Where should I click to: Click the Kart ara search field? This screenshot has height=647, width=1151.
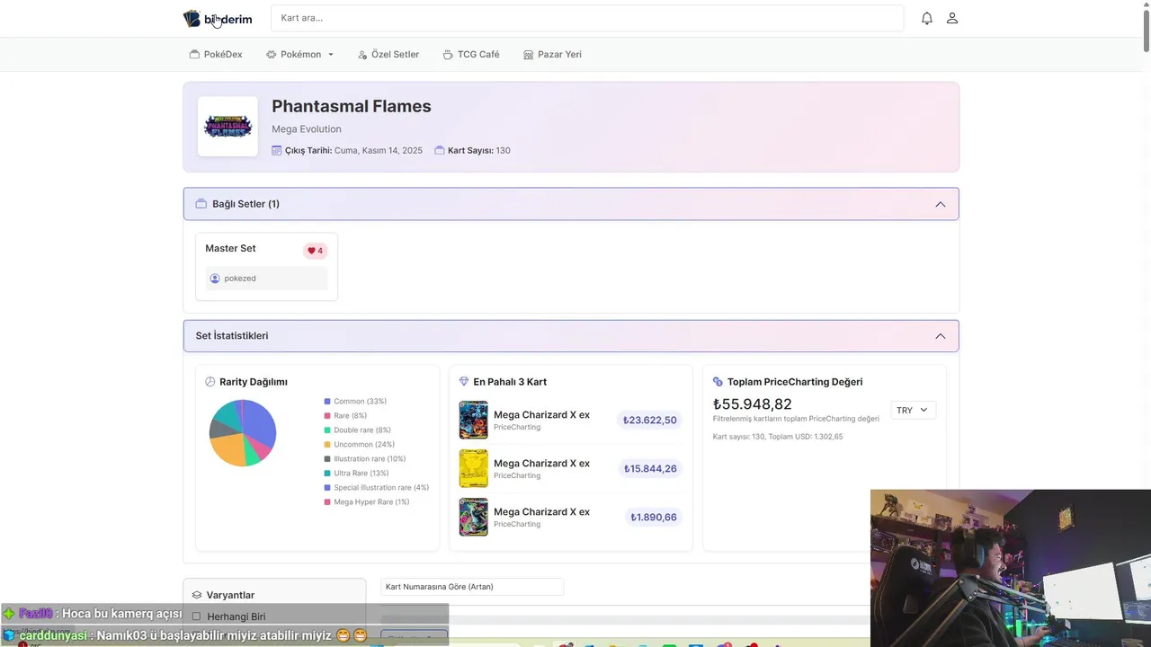pos(587,18)
